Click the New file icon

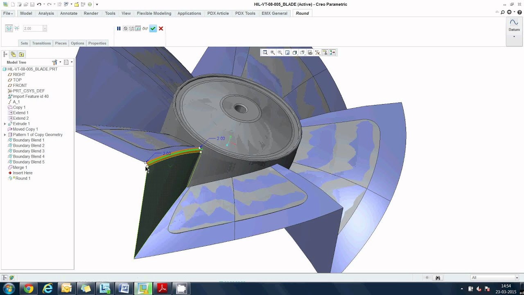[13, 4]
